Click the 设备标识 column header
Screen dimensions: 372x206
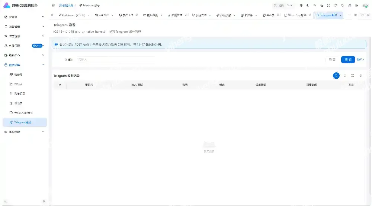click(261, 85)
